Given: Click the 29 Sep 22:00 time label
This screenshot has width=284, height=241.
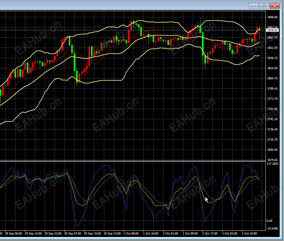Looking at the screenshot, I should pyautogui.click(x=53, y=234).
